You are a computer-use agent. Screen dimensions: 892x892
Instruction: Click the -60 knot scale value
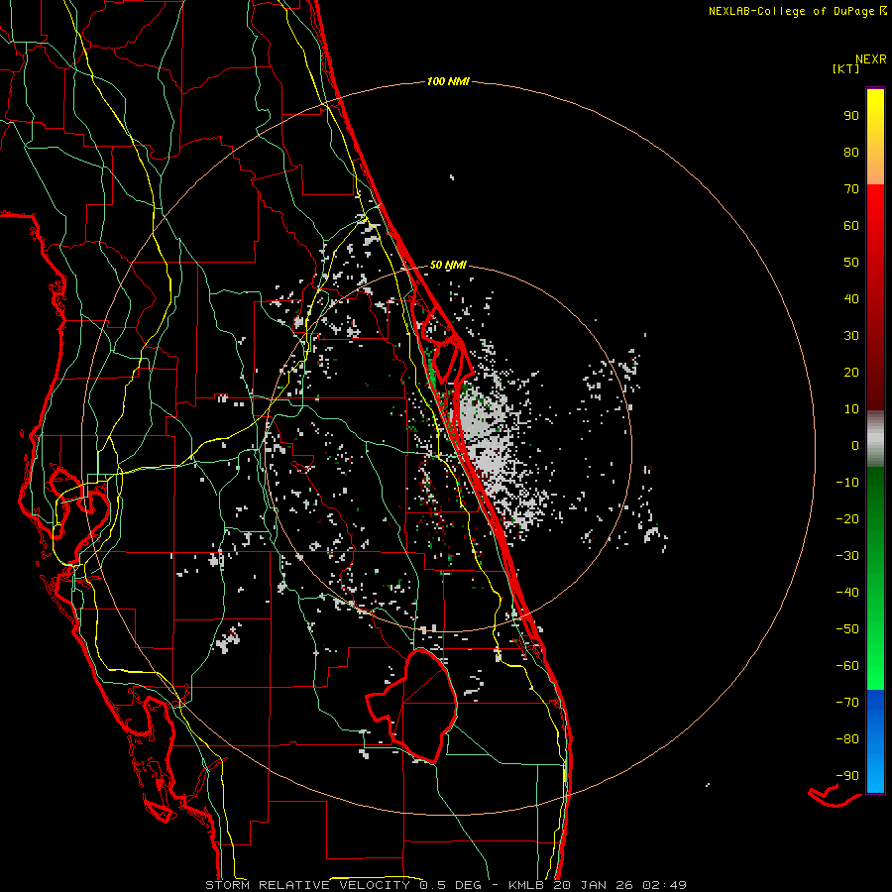point(847,666)
